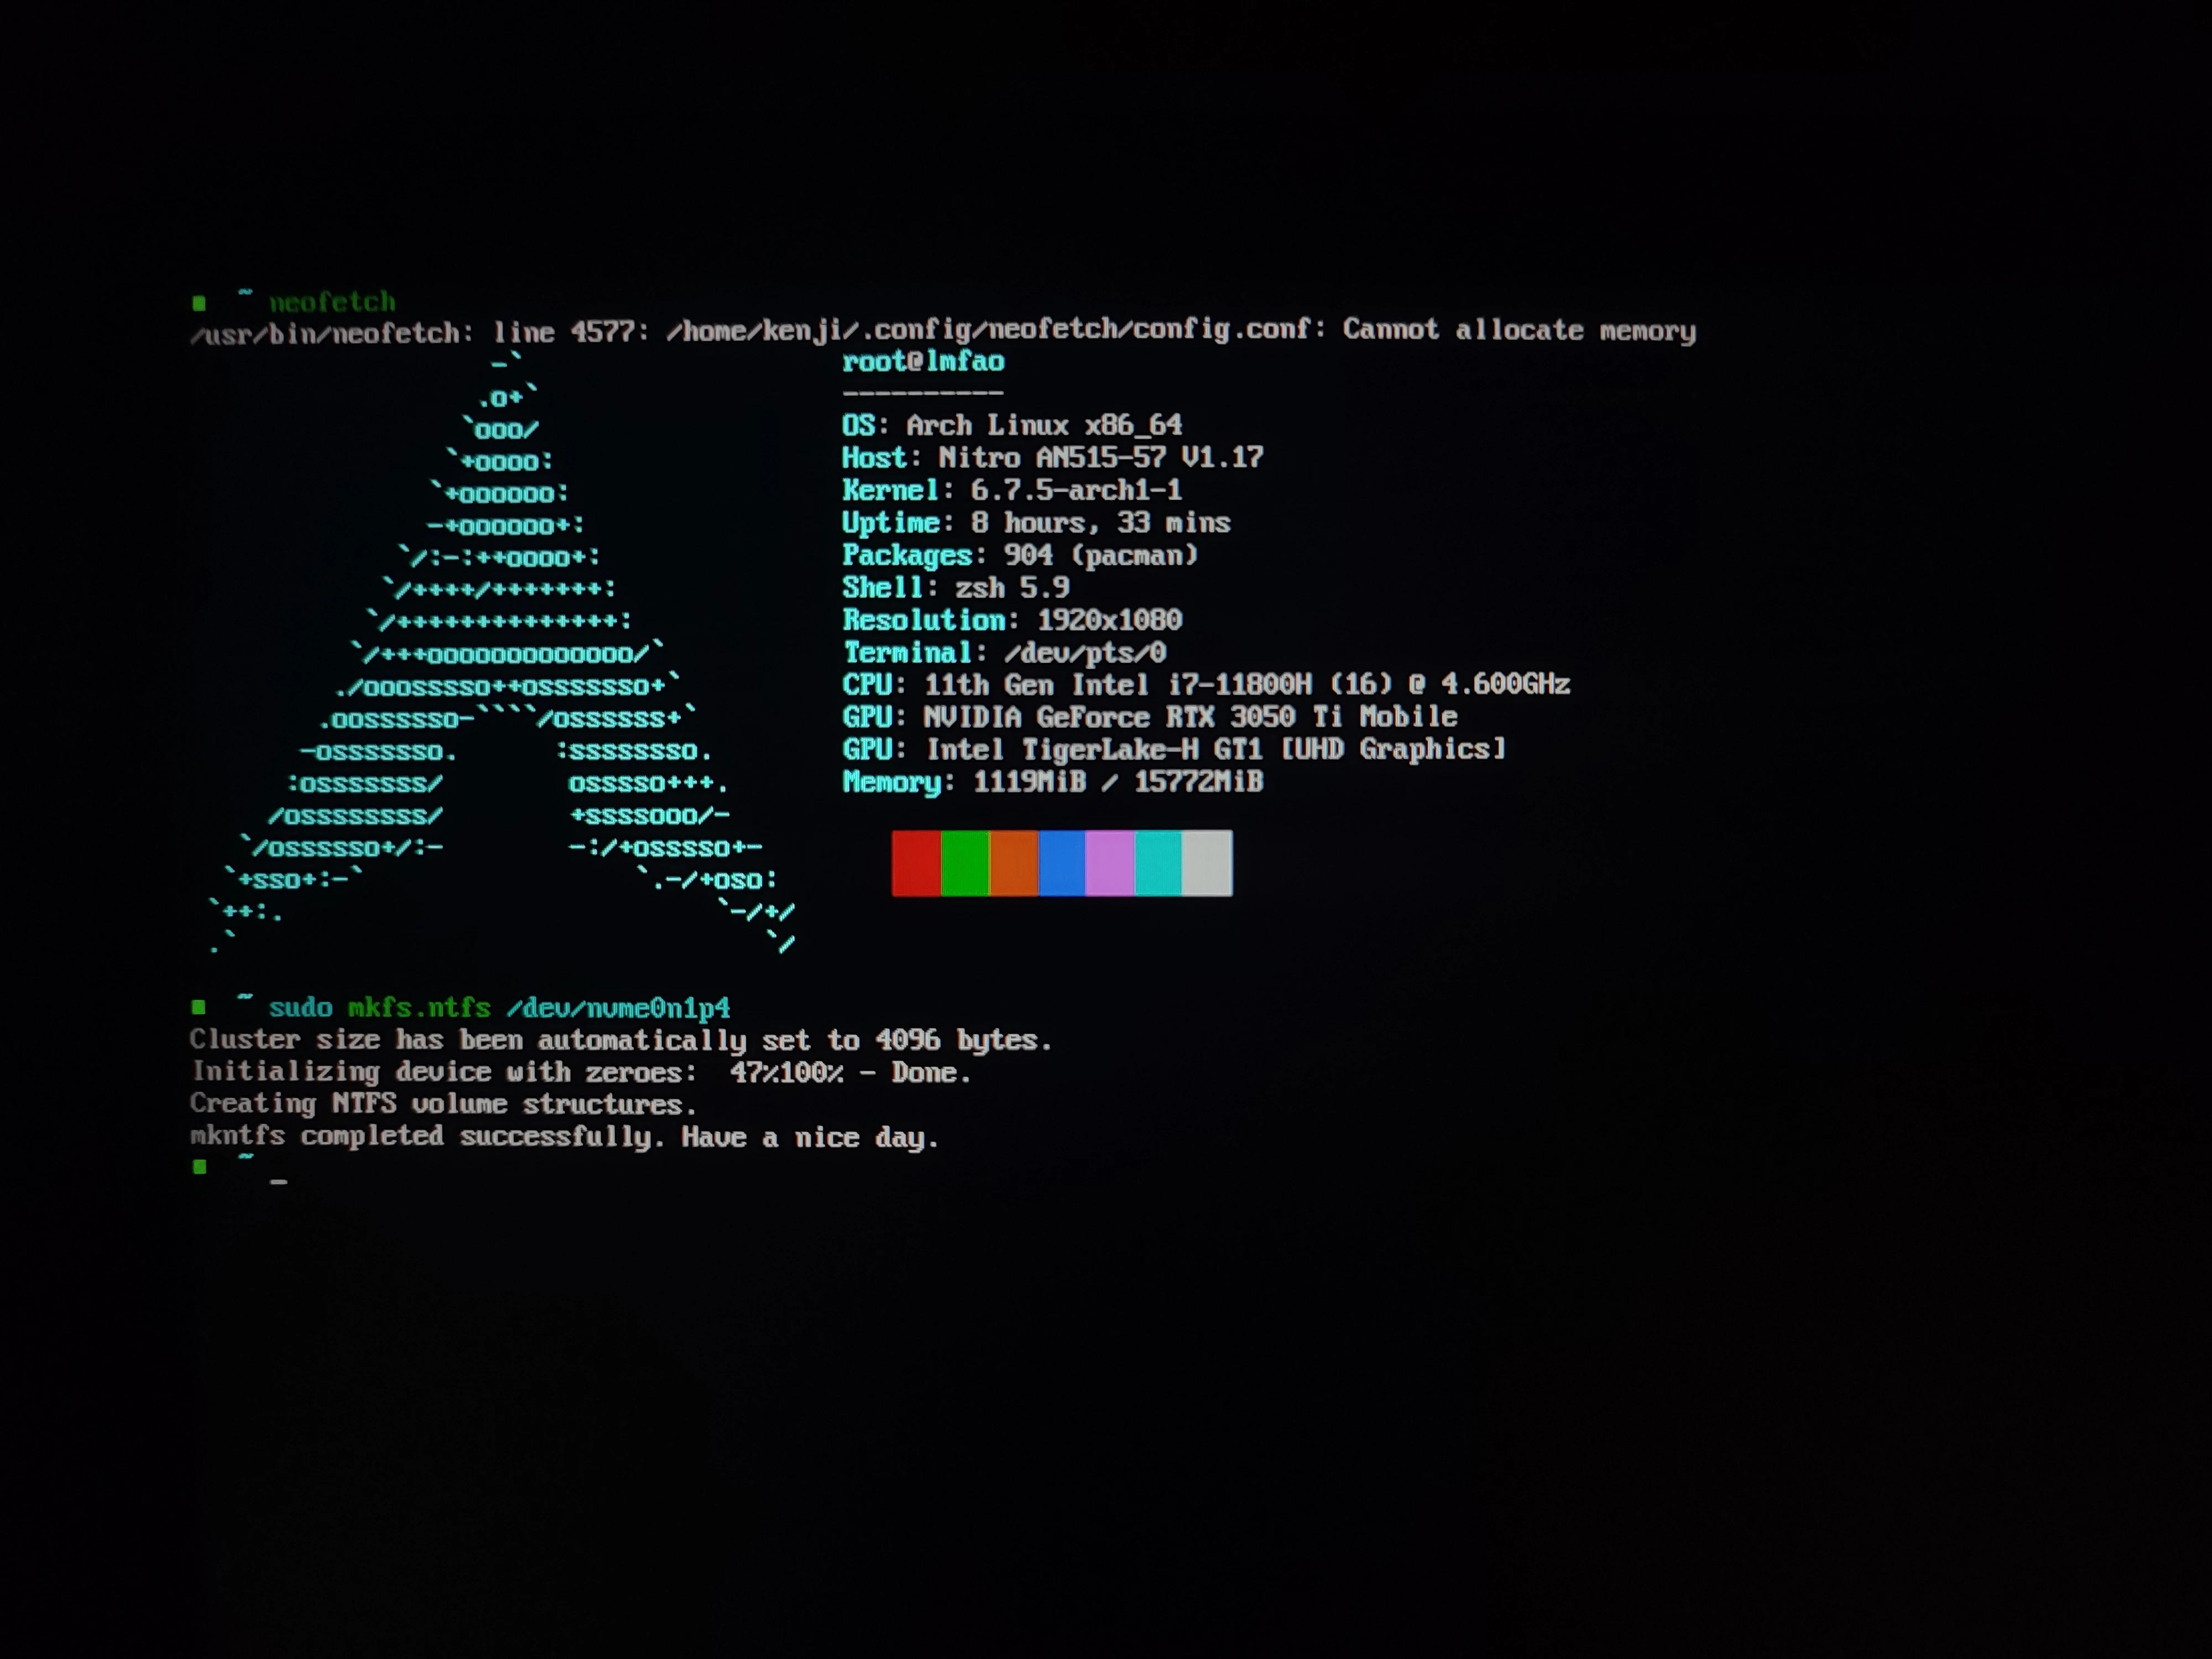Click the 'mkntfs completed successfully' line

[564, 1137]
